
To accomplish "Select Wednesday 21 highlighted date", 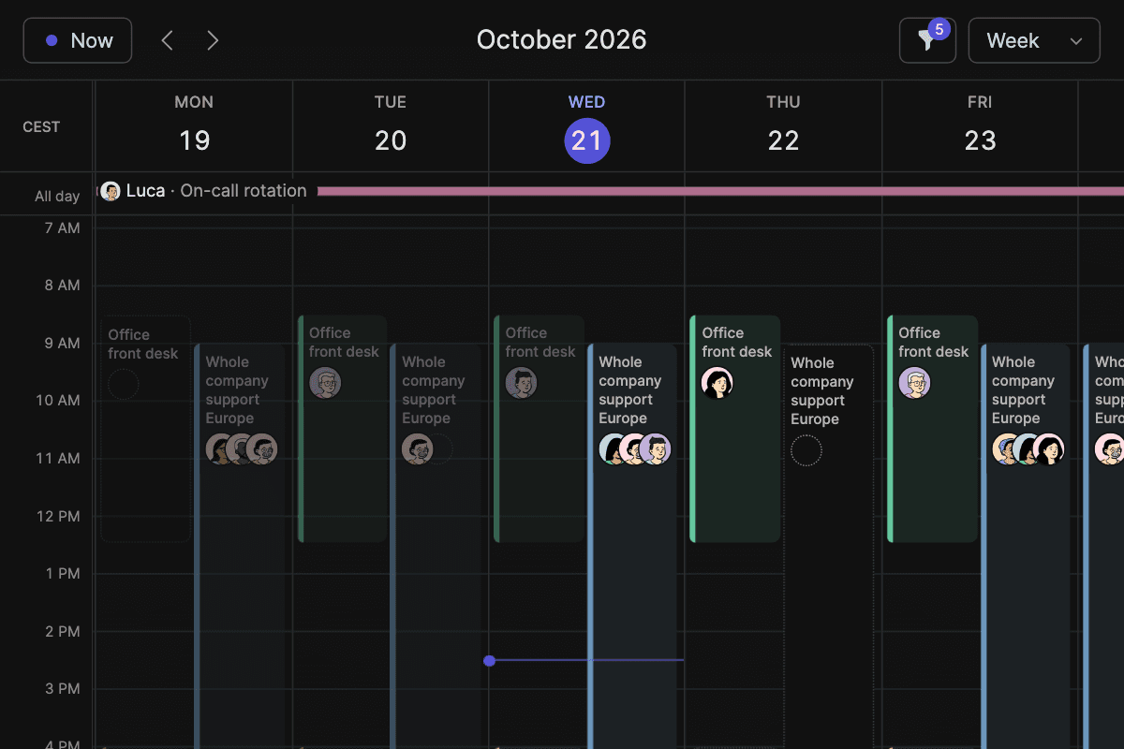I will pyautogui.click(x=587, y=141).
